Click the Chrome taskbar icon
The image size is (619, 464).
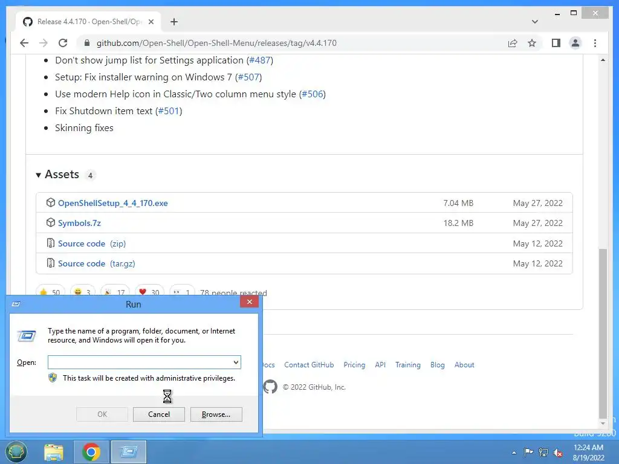coord(91,452)
